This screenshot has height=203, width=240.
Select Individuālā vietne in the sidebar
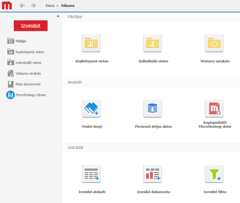point(24,63)
